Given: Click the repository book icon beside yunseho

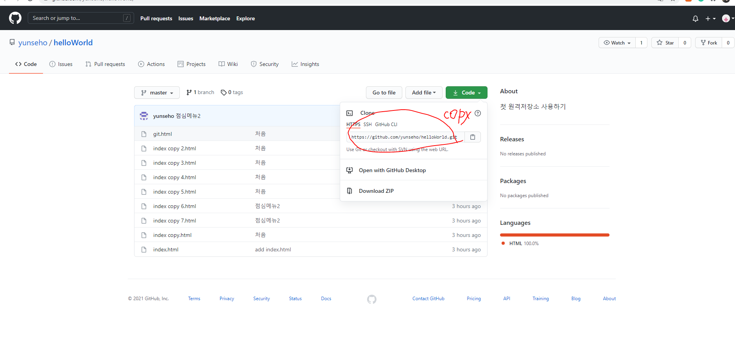Looking at the screenshot, I should coord(12,42).
